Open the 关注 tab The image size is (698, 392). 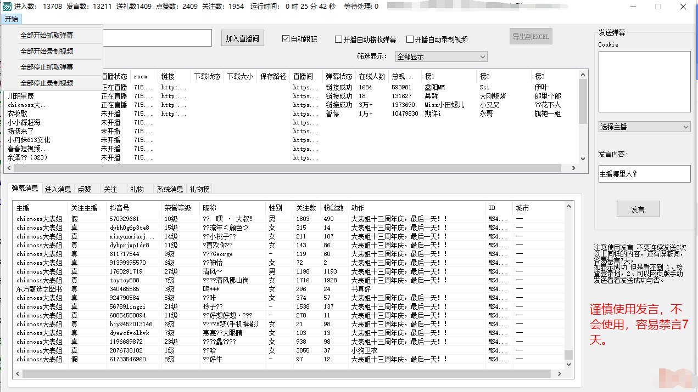click(x=110, y=189)
